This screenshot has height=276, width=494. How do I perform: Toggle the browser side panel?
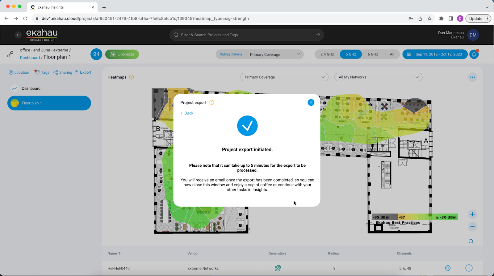pos(451,18)
